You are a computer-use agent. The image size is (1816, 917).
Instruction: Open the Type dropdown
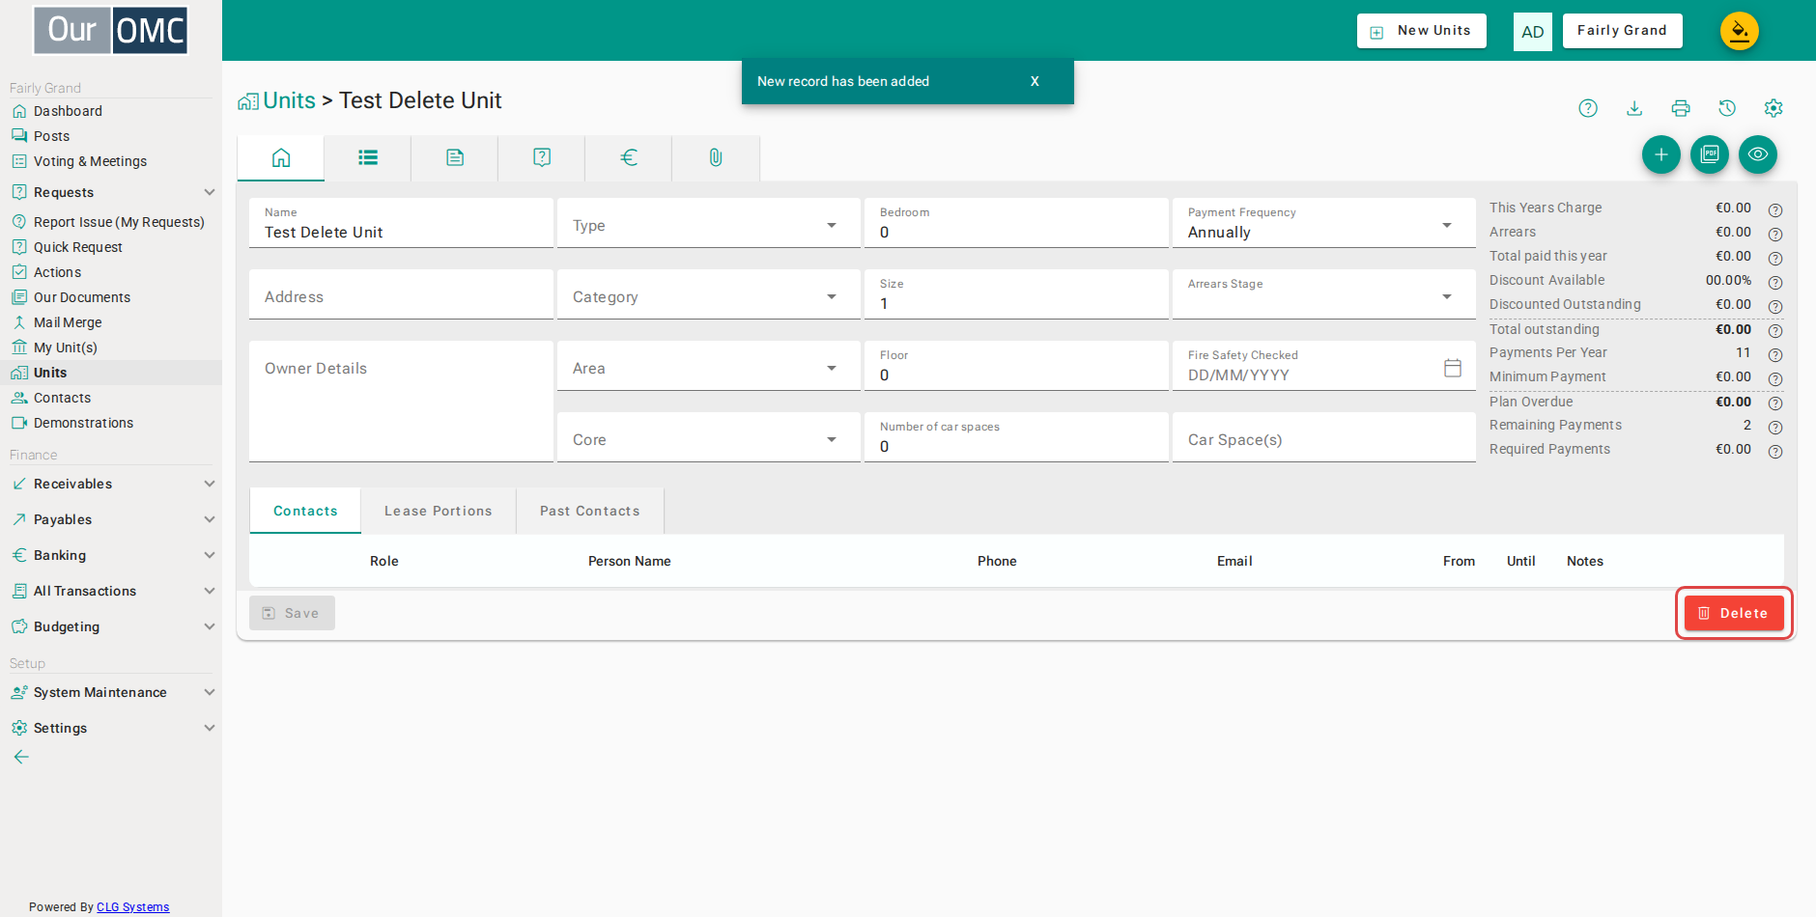click(709, 223)
